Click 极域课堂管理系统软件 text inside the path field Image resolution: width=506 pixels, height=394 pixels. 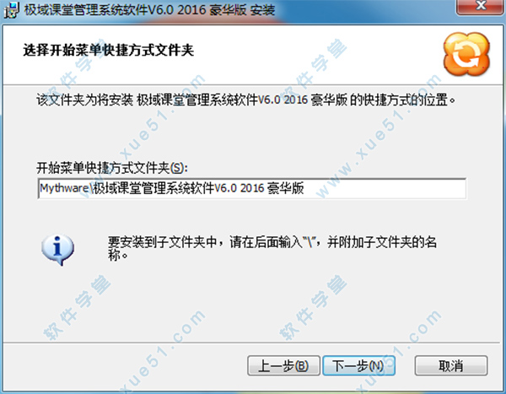click(x=154, y=188)
